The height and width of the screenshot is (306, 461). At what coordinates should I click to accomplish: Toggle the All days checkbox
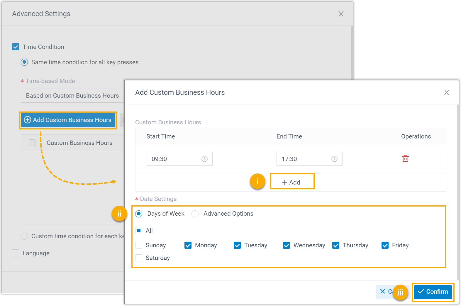click(139, 231)
